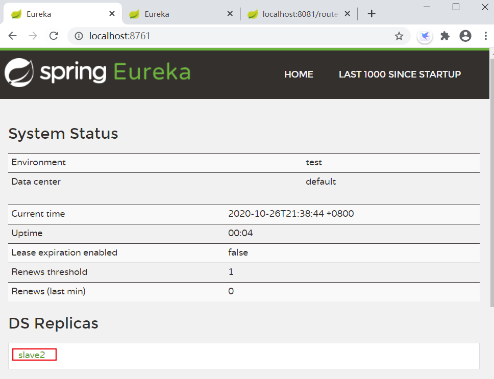Click the 'Lease expiration enabled' label
Image resolution: width=494 pixels, height=379 pixels.
tap(64, 252)
